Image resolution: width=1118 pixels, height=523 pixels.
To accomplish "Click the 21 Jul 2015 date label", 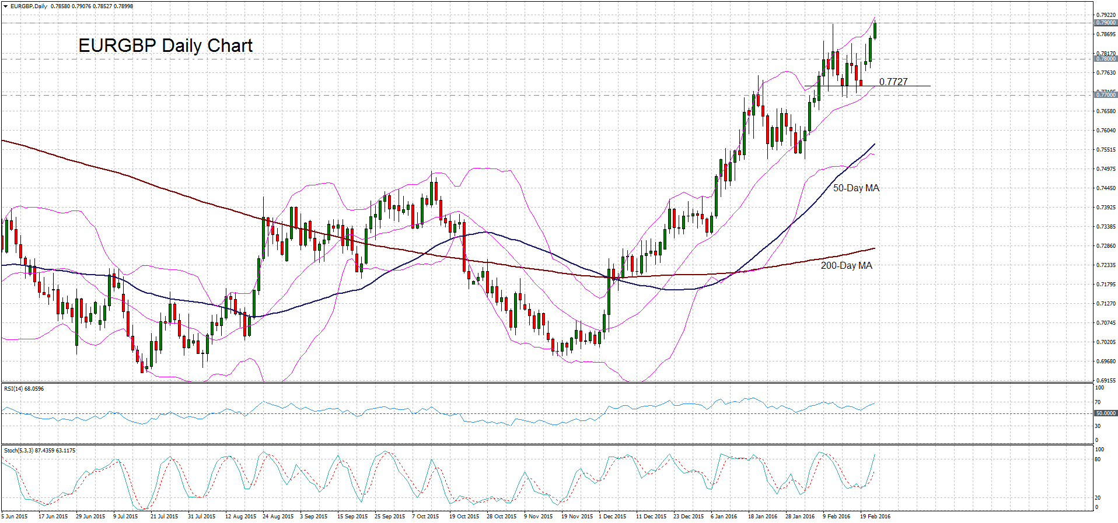I will [x=164, y=517].
